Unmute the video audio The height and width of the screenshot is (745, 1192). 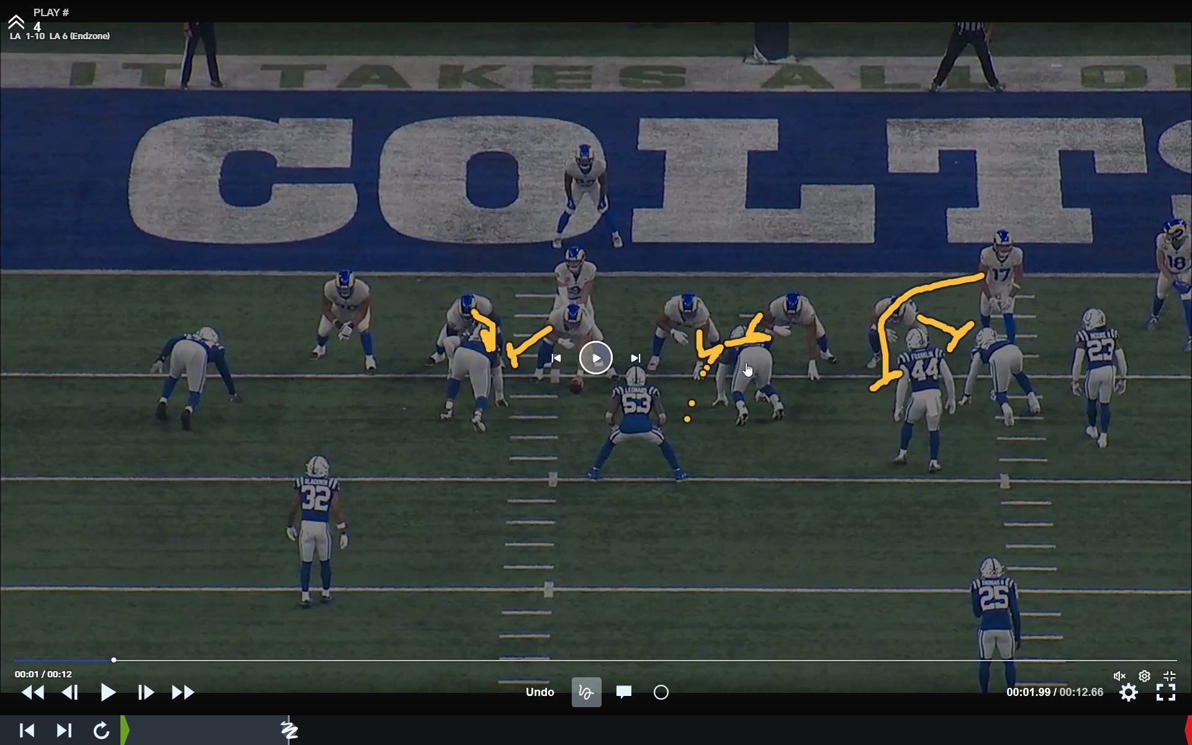pyautogui.click(x=1119, y=676)
